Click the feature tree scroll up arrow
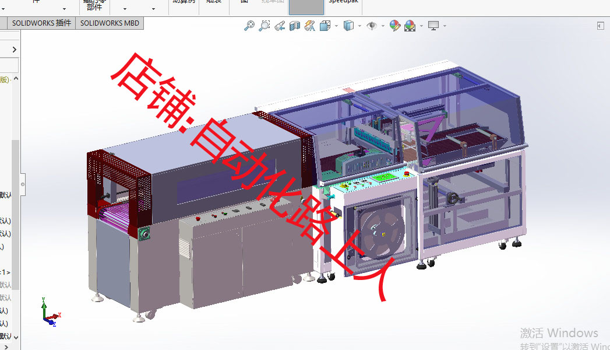This screenshot has height=350, width=610. pyautogui.click(x=16, y=79)
